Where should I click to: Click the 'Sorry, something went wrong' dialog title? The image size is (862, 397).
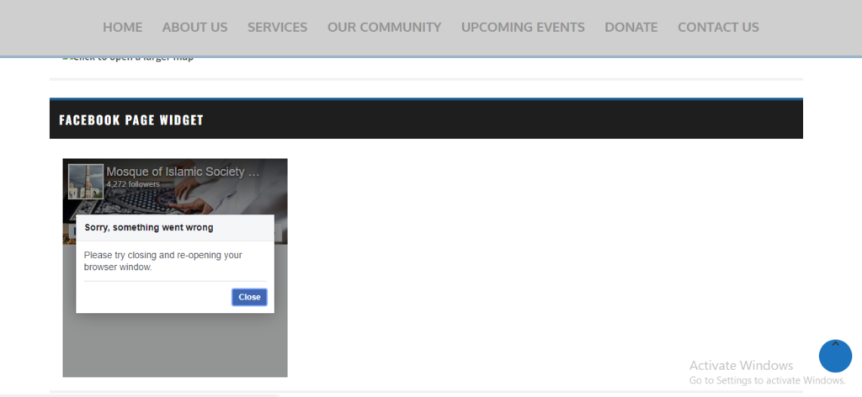[x=149, y=227]
